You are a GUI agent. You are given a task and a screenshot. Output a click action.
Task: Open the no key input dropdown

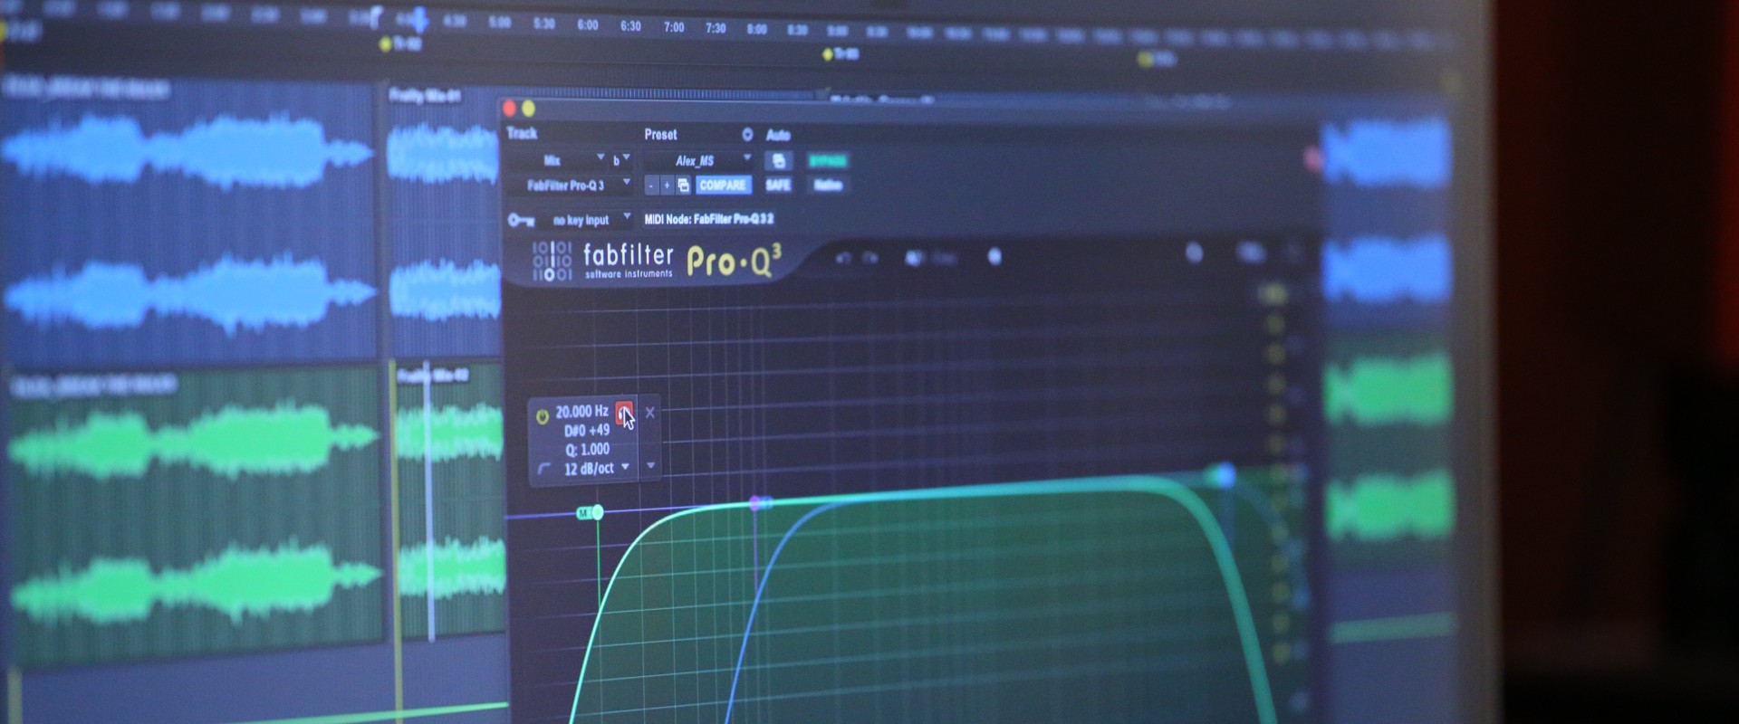[x=587, y=220]
